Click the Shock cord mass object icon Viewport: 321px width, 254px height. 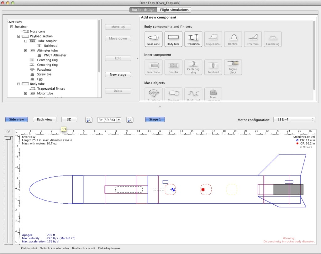point(193,94)
